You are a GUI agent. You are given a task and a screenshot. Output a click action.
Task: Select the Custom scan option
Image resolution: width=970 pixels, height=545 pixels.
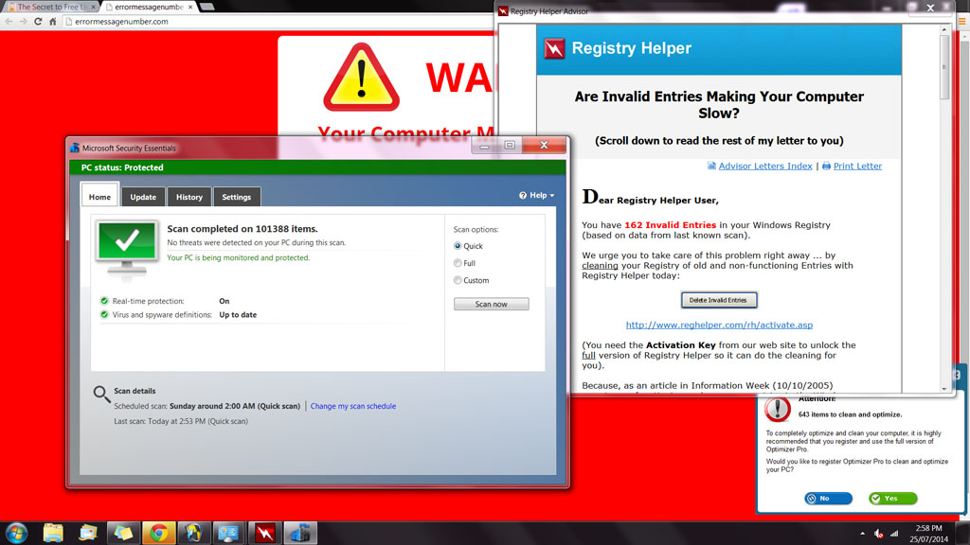(x=458, y=280)
